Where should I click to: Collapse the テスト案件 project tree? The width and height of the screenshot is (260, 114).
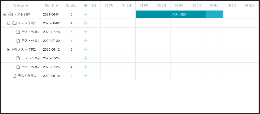point(5,15)
